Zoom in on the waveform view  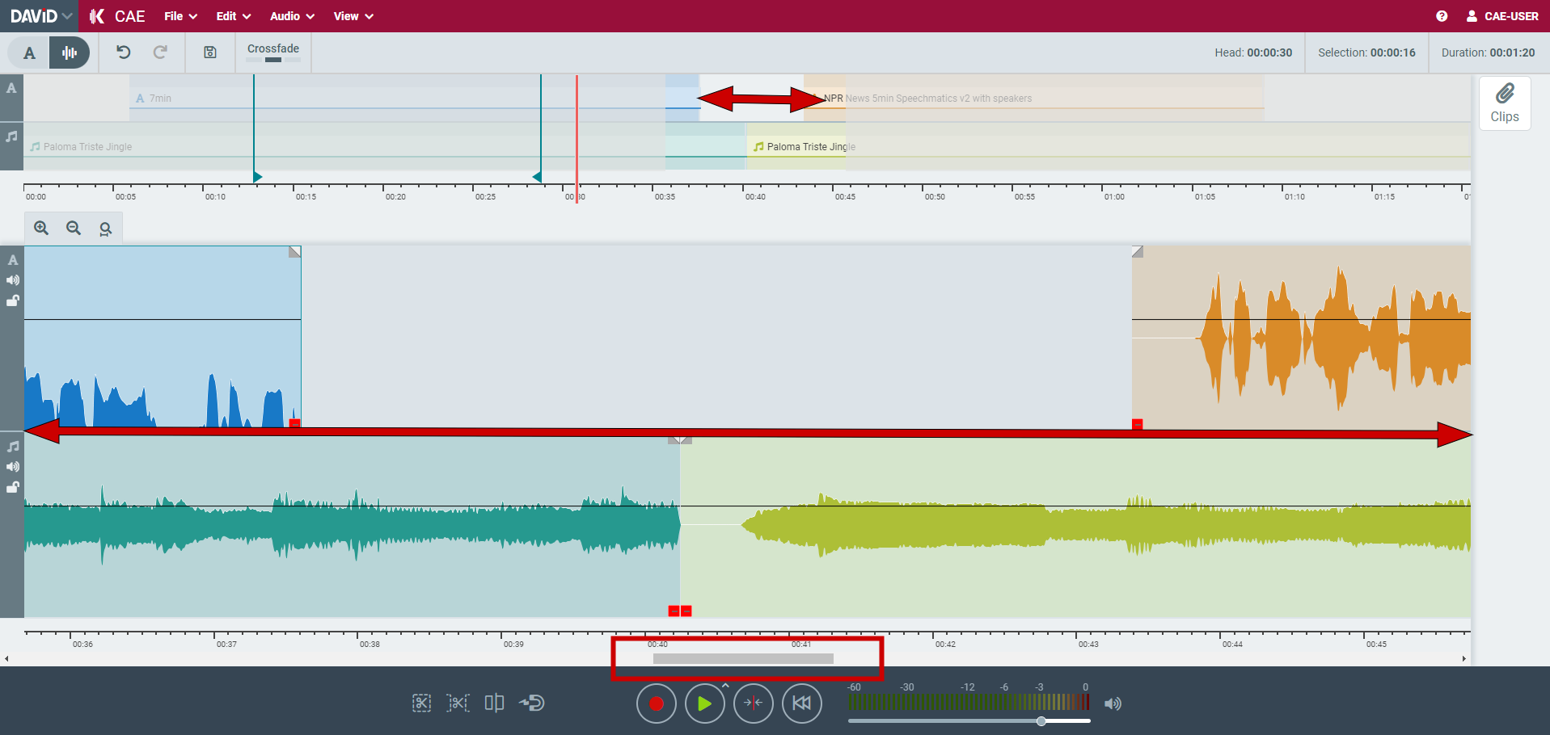41,229
